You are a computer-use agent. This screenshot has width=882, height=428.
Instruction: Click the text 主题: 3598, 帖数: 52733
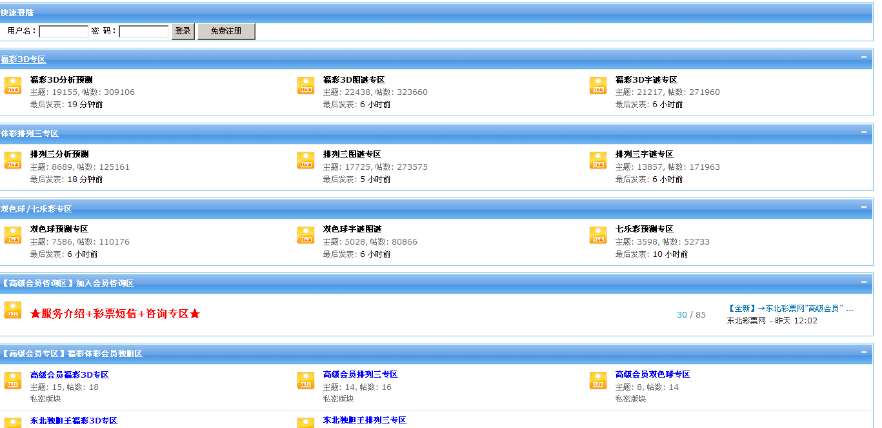point(663,242)
